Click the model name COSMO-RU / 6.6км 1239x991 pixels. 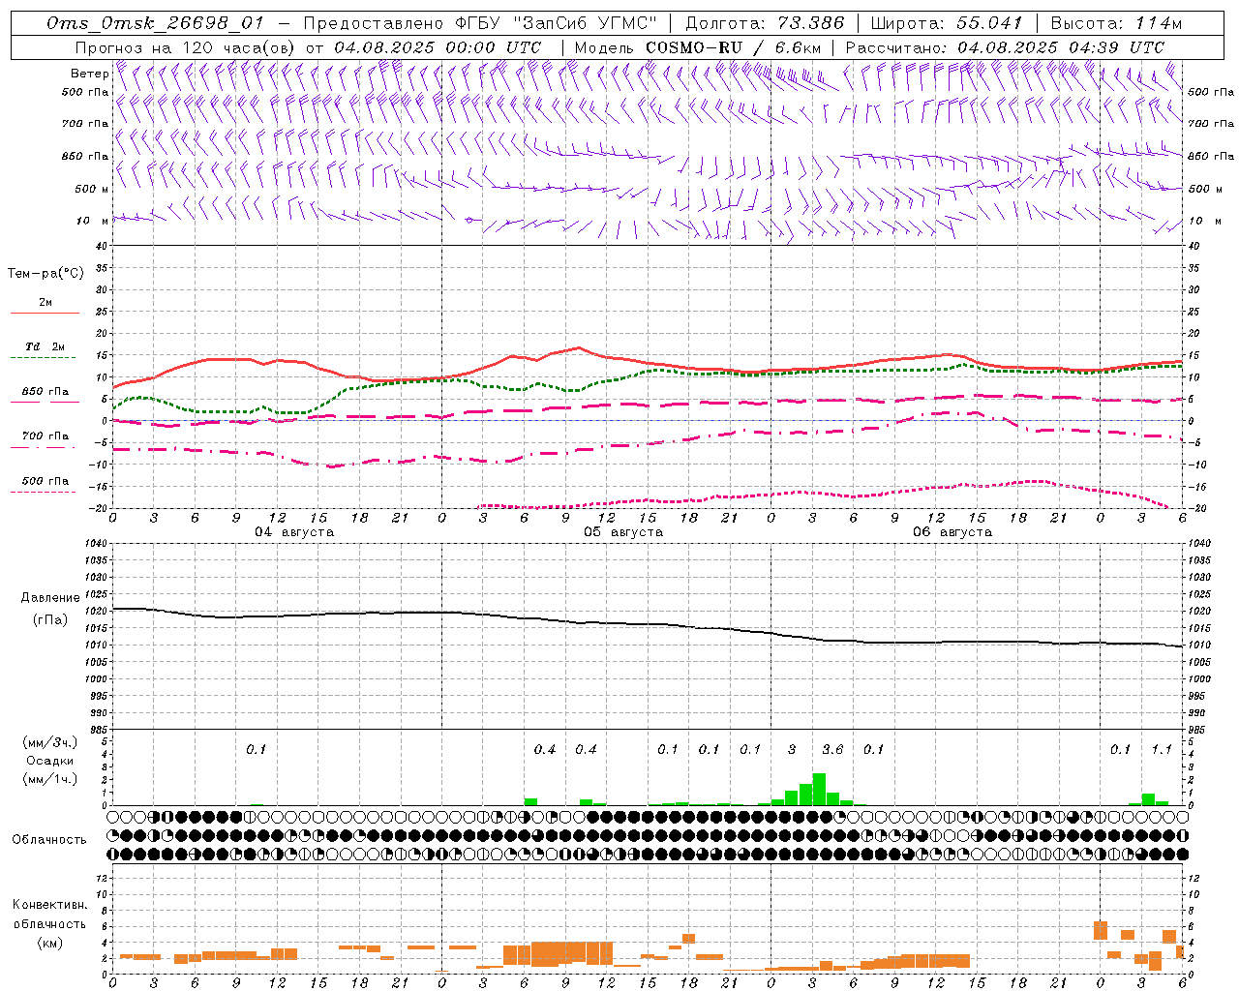click(733, 47)
